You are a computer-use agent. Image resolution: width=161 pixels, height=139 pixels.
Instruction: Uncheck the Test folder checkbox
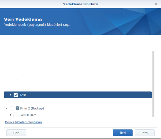16,95
